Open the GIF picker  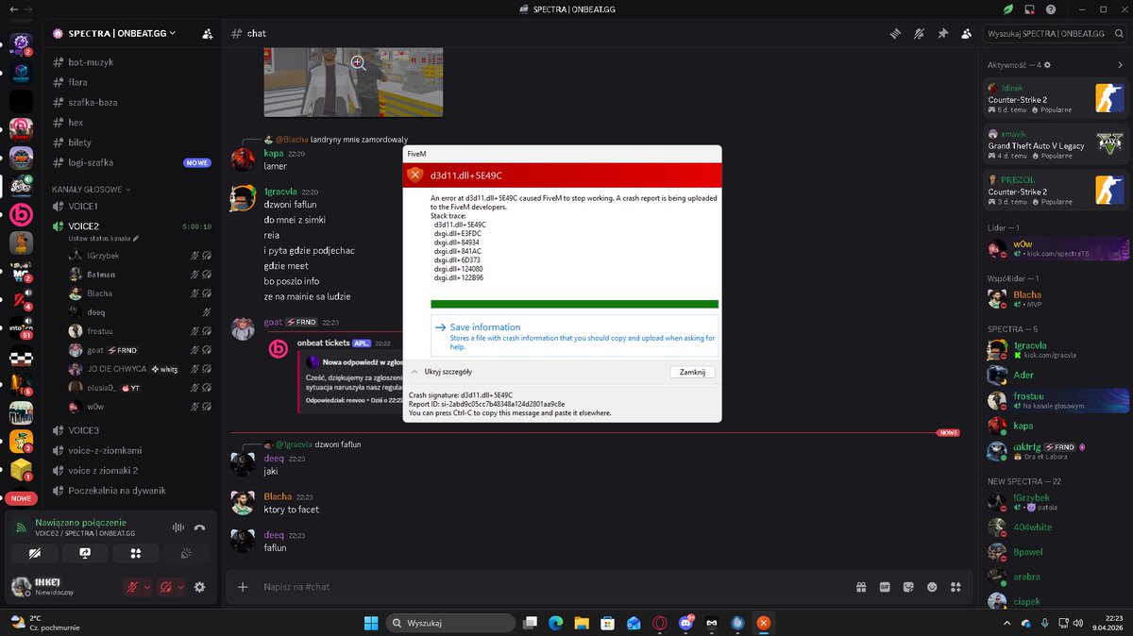[x=885, y=587]
